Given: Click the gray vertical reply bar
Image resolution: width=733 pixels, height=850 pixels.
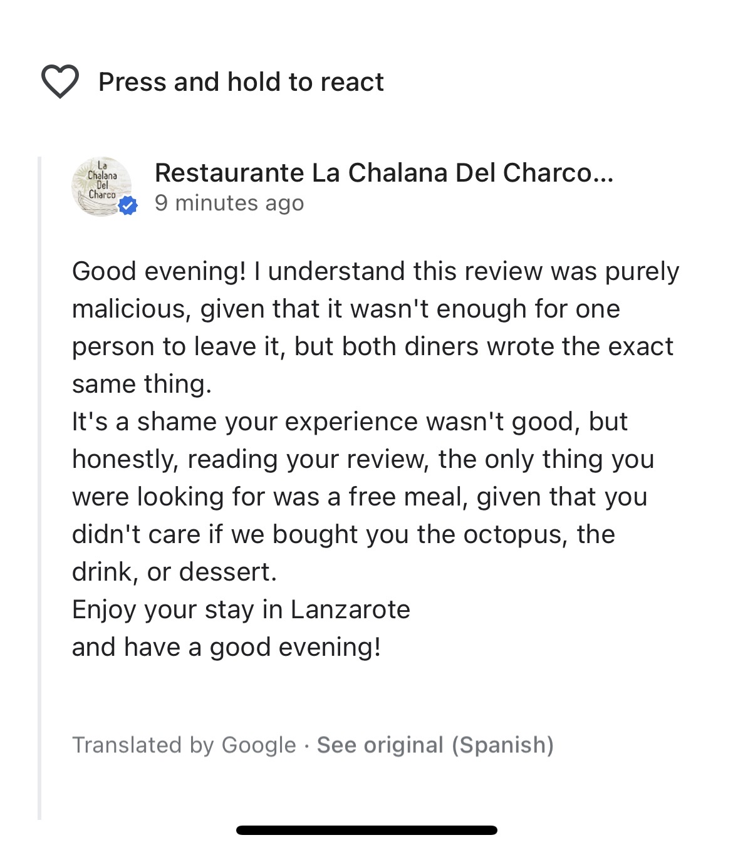Looking at the screenshot, I should (39, 487).
